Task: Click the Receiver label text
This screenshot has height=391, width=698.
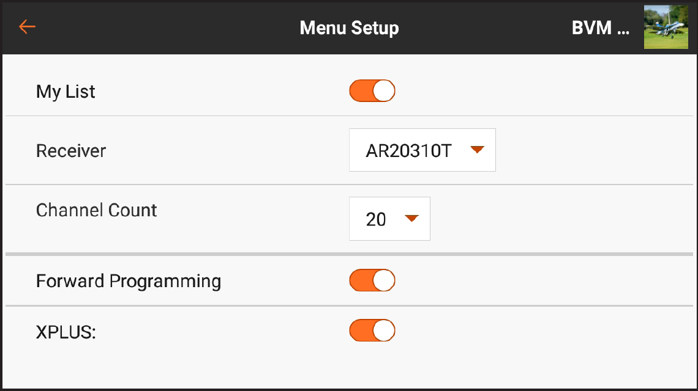Action: (70, 150)
